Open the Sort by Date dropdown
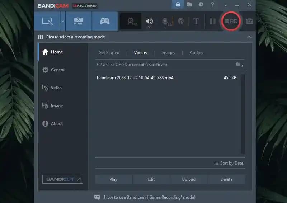The height and width of the screenshot is (203, 287). pos(229,163)
